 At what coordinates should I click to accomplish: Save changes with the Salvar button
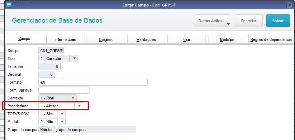point(278,21)
